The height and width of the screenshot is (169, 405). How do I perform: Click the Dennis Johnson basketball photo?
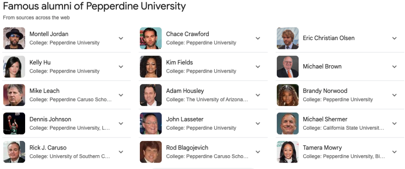[14, 123]
